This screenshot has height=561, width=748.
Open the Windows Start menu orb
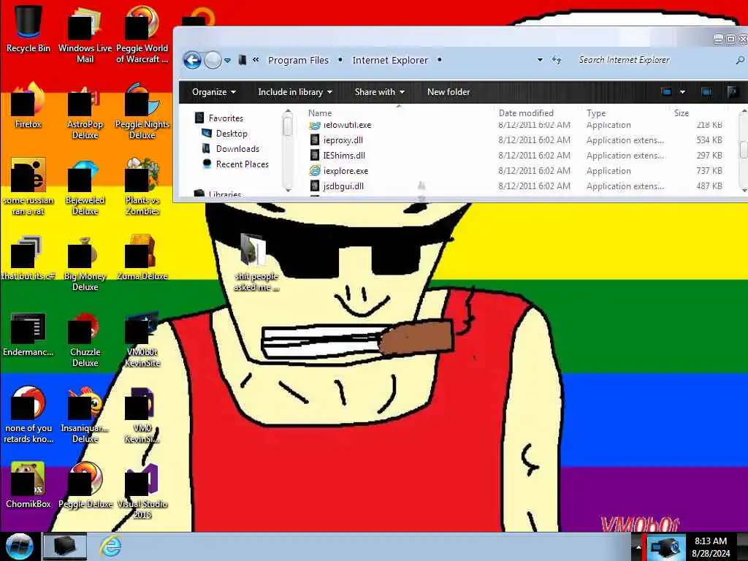click(x=19, y=546)
